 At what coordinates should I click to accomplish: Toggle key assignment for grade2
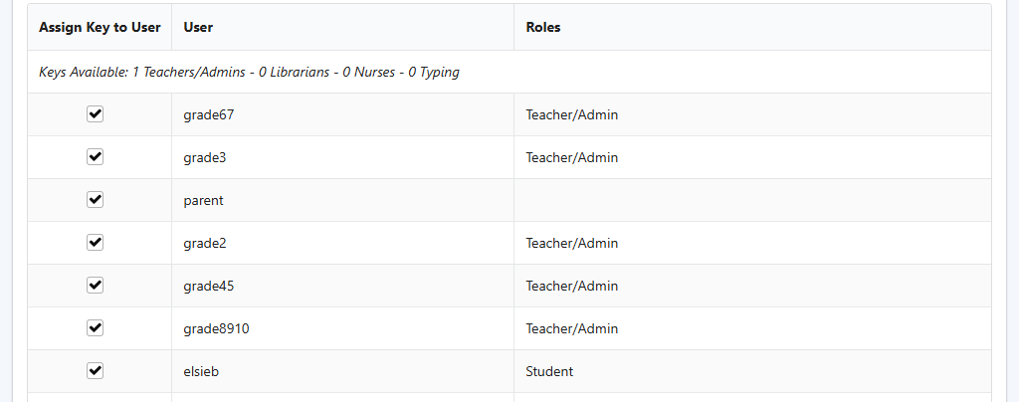click(96, 243)
